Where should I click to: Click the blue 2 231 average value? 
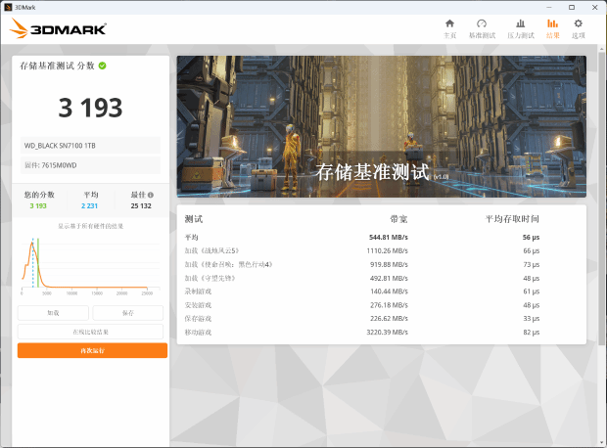coord(89,205)
